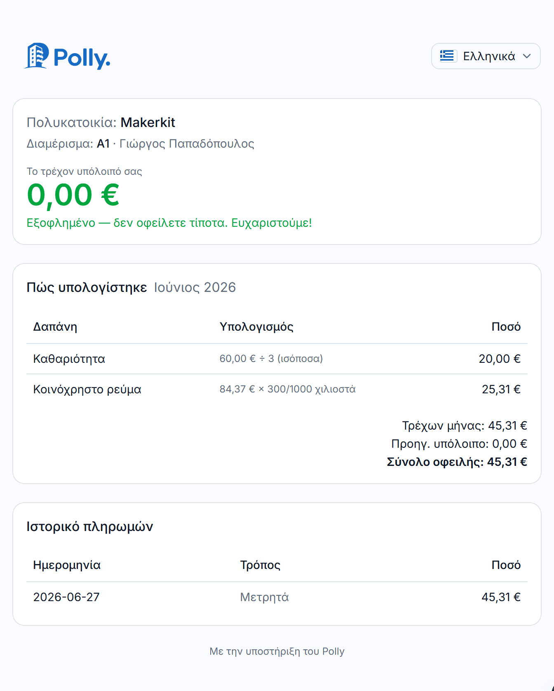Screen dimensions: 554x691
Task: Select the Καθαριότητα expense row
Action: coord(277,359)
